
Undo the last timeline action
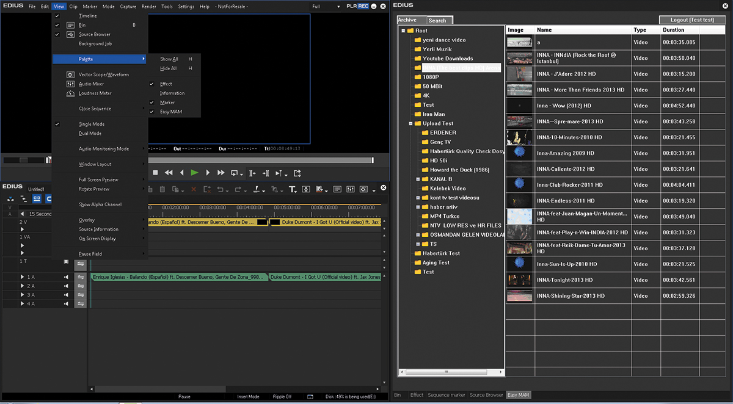coord(222,190)
